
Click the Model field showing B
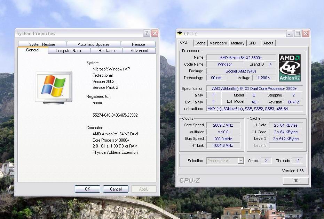pos(254,95)
